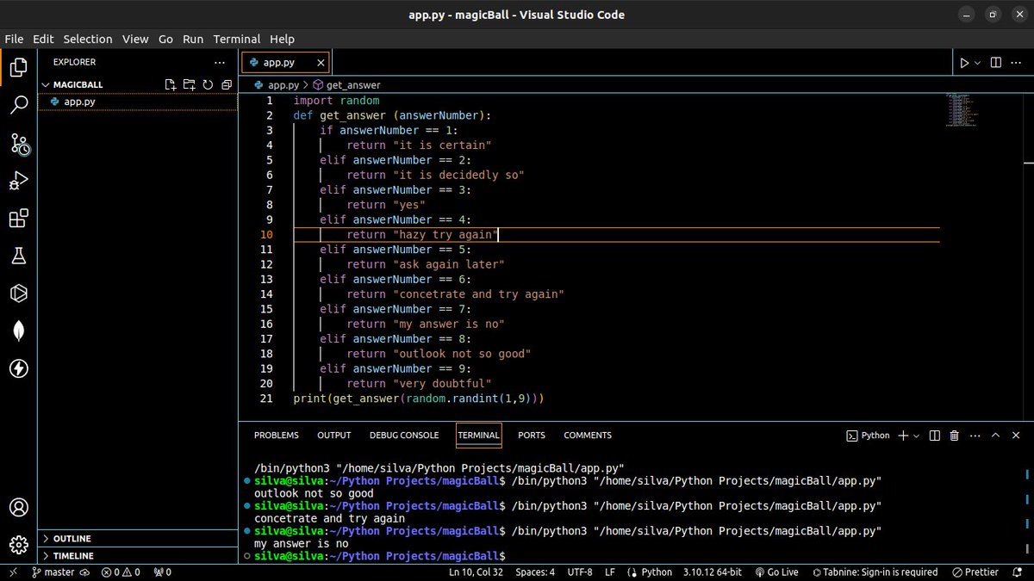The height and width of the screenshot is (581, 1034).
Task: Create a new terminal with plus icon
Action: (903, 436)
